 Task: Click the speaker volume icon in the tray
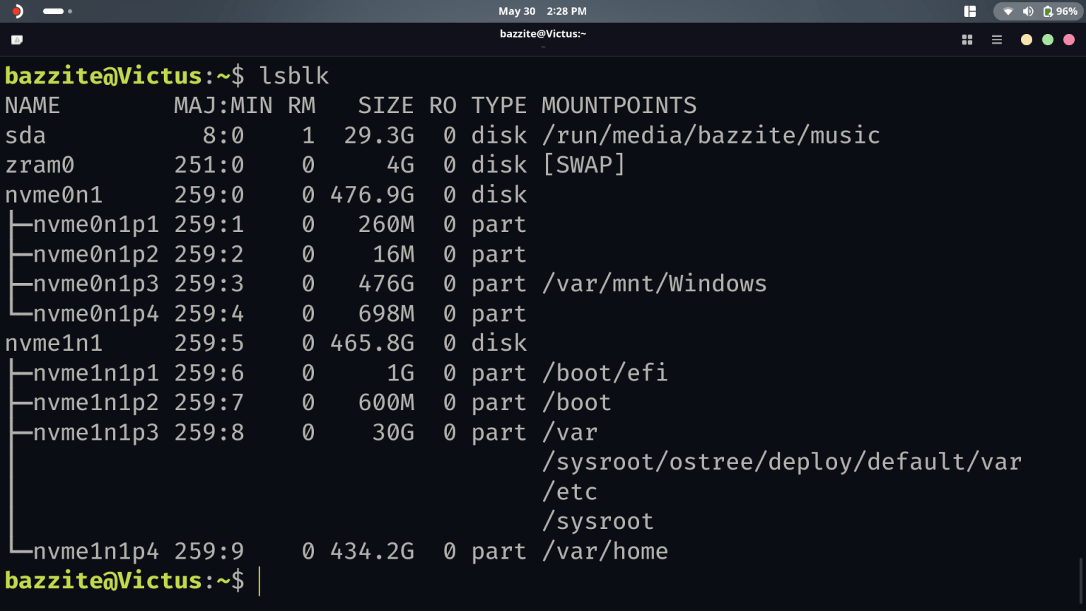pos(1029,11)
